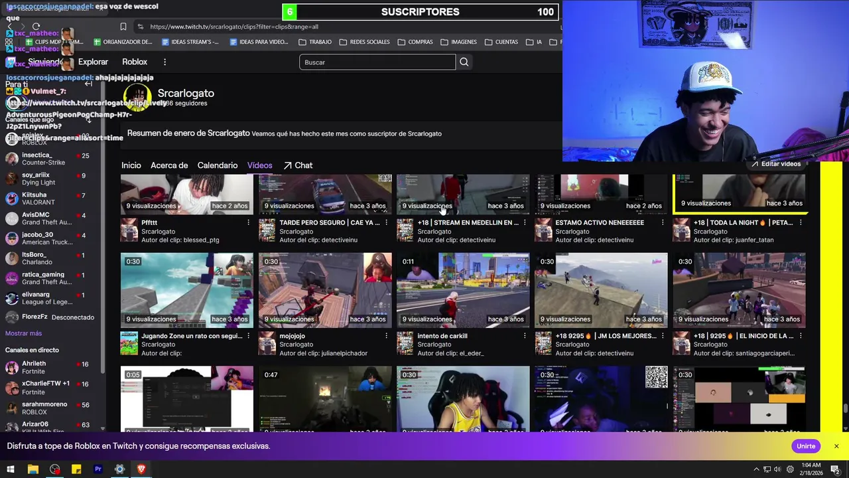Switch to Brave browser in taskbar
This screenshot has width=849, height=478.
[x=141, y=469]
